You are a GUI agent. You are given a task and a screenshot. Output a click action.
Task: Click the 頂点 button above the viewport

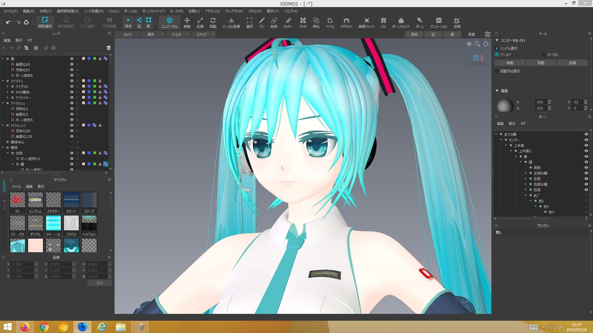coord(414,34)
